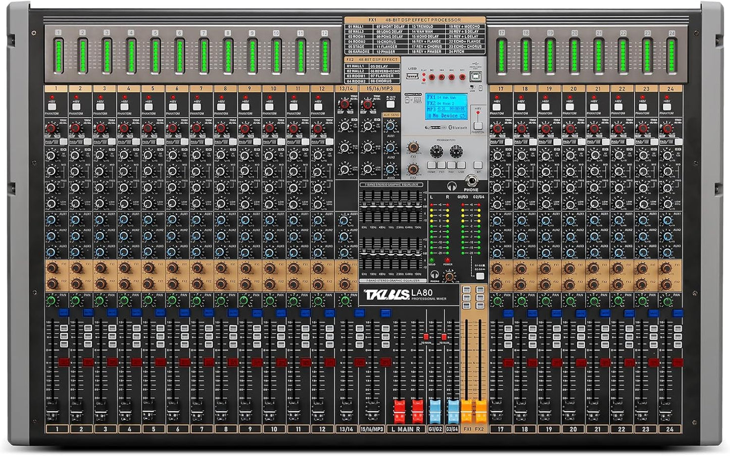
Task: Switch the 15/16 MP3 input selector
Action: (x=391, y=105)
